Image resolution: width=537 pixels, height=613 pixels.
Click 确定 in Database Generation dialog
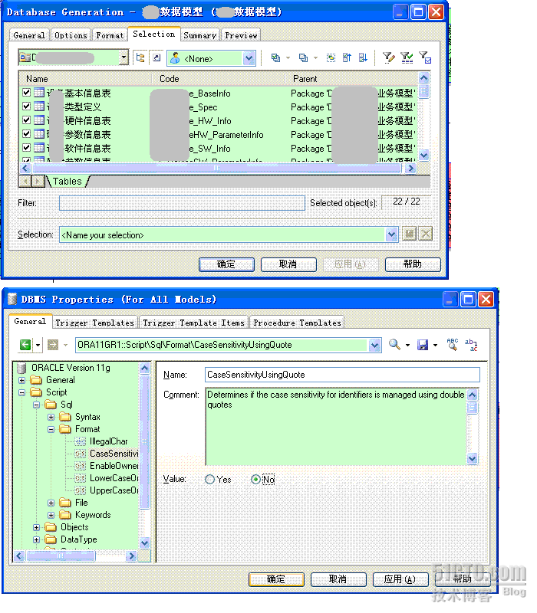pyautogui.click(x=226, y=264)
